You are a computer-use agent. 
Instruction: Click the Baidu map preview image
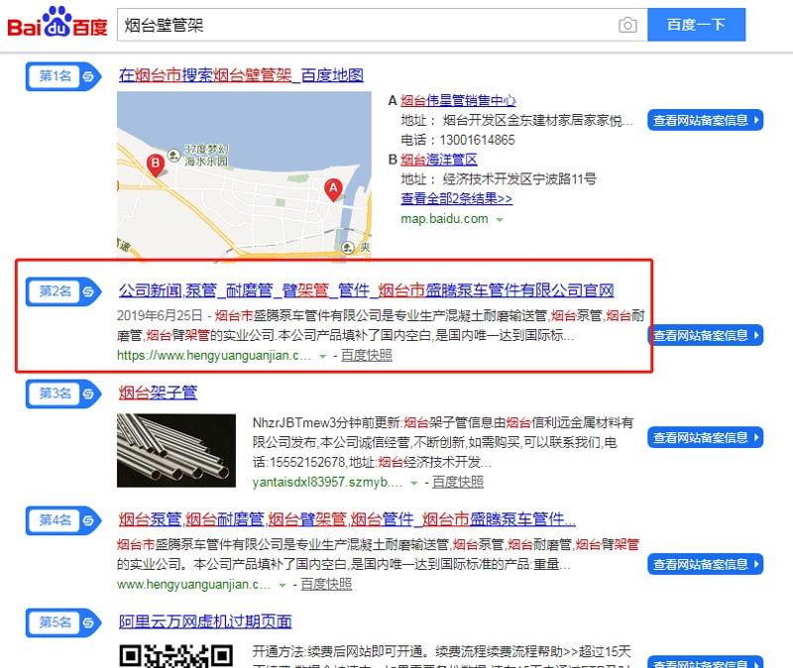coord(244,177)
